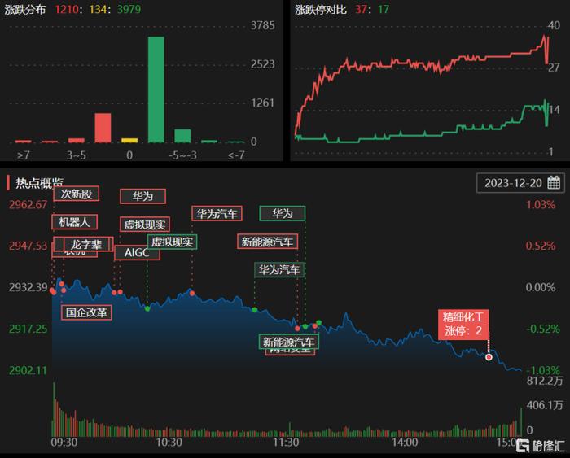This screenshot has width=570, height=458.
Task: Select the red 虚拟现实 hotspot tag
Action: pos(145,225)
